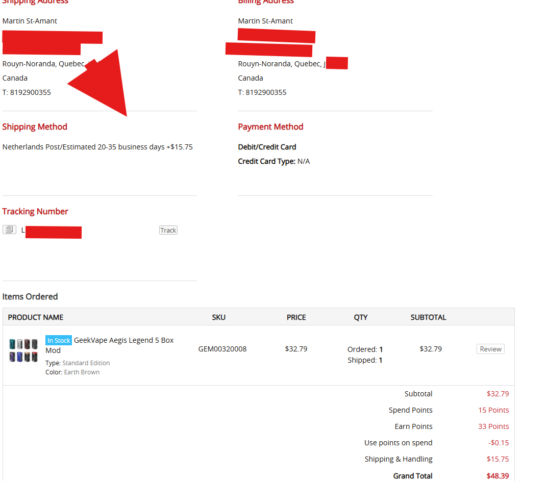Viewport: 547px width, 481px height.
Task: Click the blue In Stock badge
Action: [x=59, y=340]
